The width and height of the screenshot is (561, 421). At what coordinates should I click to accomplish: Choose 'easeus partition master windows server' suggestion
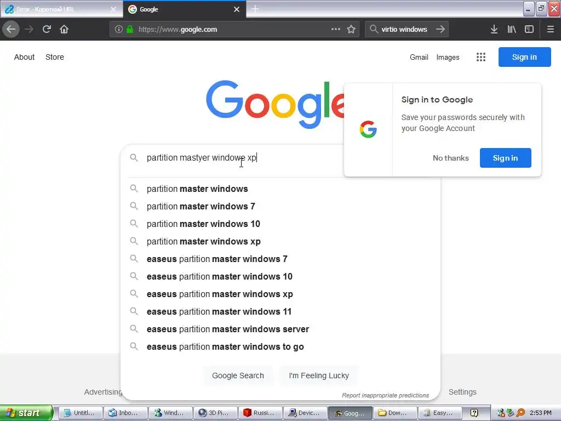tap(280, 329)
